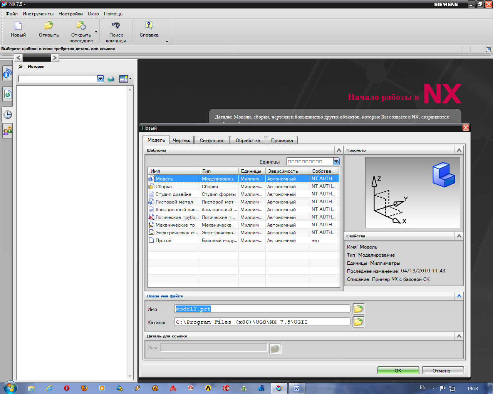Open the Roles sidebar tab with people icon
This screenshot has height=394, width=493.
tap(7, 131)
